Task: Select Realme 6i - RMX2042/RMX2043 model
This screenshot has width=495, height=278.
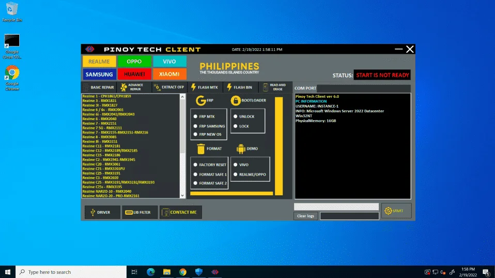Action: click(x=109, y=114)
